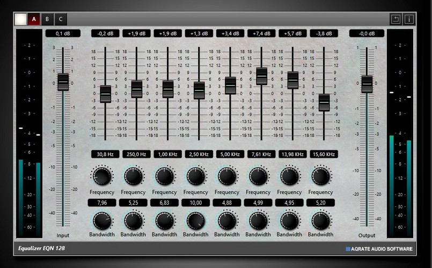The height and width of the screenshot is (268, 432).
Task: Switch to preset B
Action: (47, 19)
